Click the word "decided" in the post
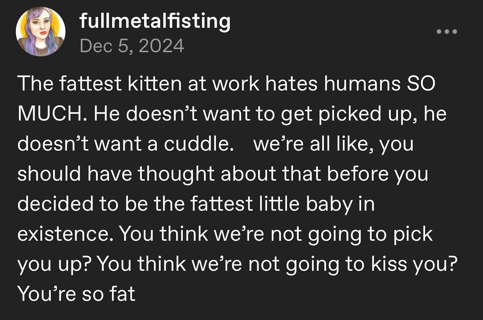483x320 pixels. 55,204
